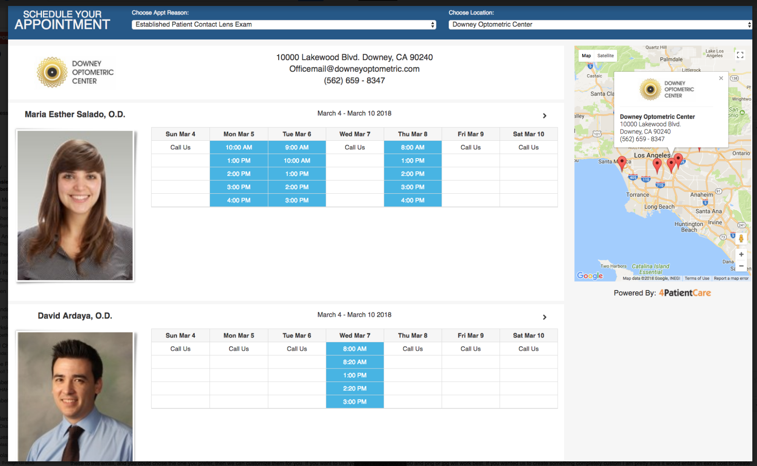Click David's Tue Mar 6 Call Us cell

tap(297, 349)
